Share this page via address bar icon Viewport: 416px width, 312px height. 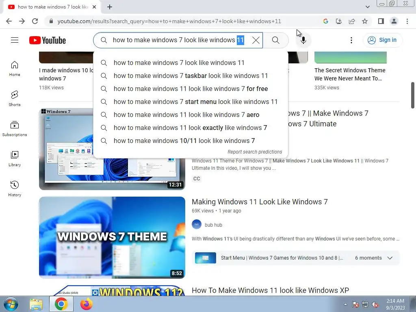click(x=352, y=21)
